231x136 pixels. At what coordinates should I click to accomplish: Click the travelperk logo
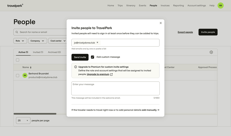(15, 5)
